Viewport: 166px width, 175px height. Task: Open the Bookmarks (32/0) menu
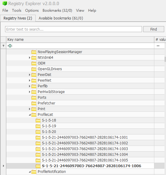click(x=57, y=11)
